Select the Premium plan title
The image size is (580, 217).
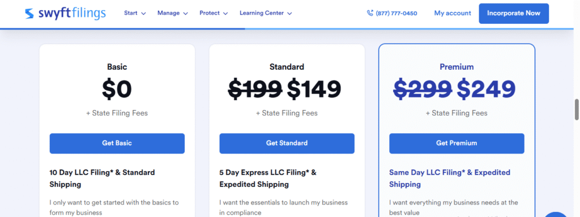[457, 67]
